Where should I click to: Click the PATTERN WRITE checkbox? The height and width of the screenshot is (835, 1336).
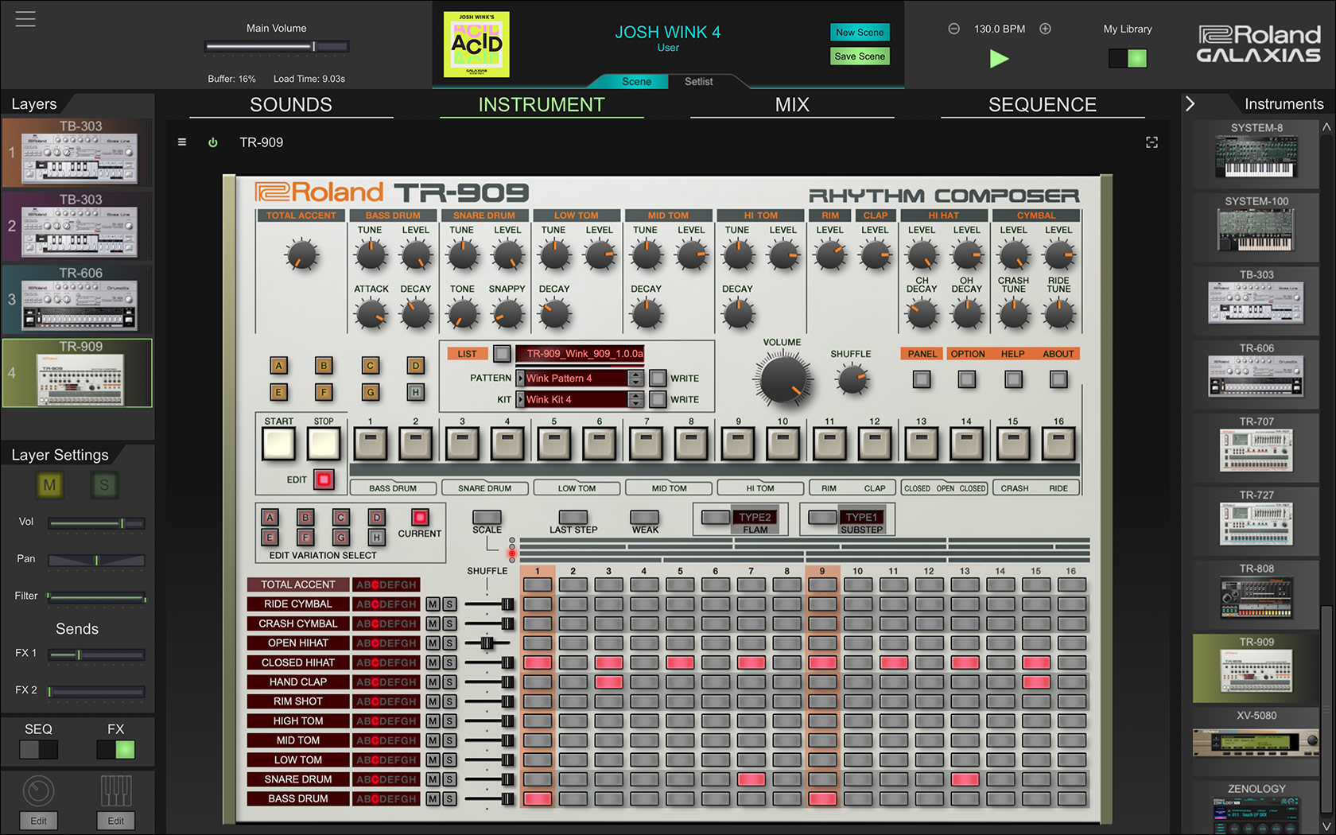coord(658,379)
